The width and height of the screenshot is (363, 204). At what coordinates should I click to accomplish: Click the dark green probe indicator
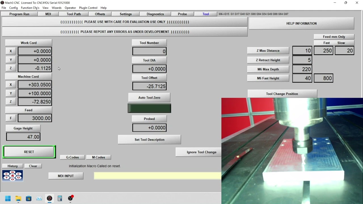point(149,108)
